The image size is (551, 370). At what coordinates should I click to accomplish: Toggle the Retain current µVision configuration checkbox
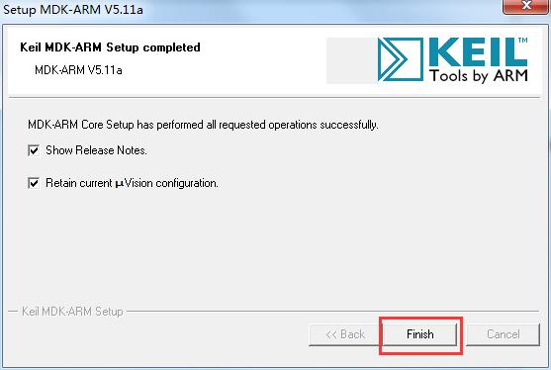(x=34, y=183)
